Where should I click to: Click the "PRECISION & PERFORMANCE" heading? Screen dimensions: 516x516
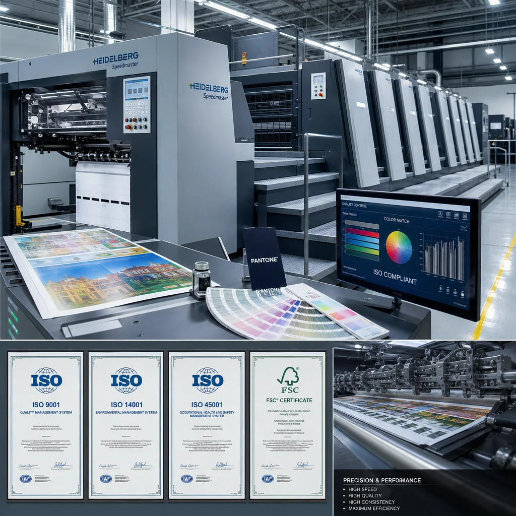[382, 480]
